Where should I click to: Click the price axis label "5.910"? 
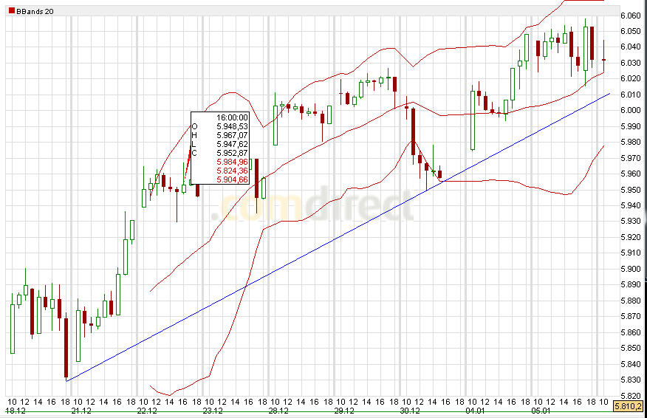click(631, 253)
